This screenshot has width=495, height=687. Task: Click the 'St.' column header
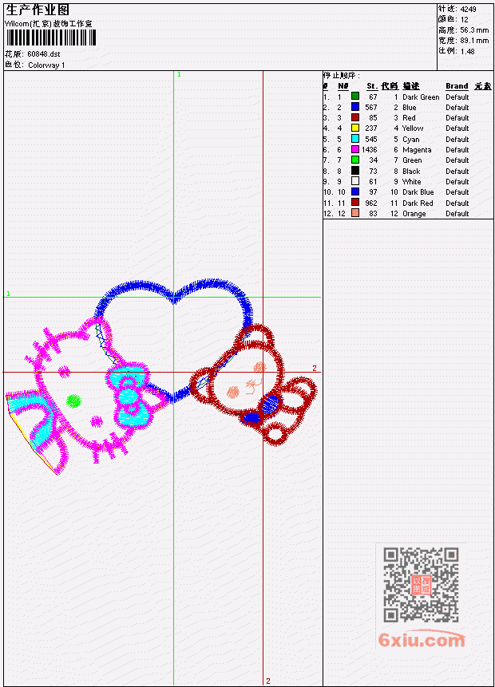tap(372, 86)
